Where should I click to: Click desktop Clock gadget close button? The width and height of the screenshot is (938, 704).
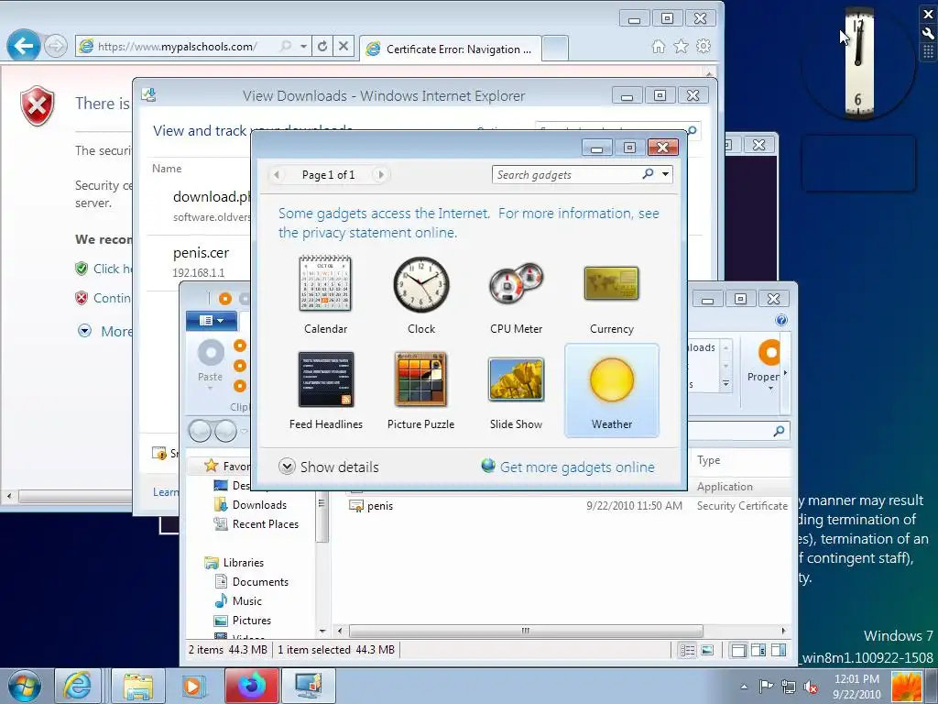(x=928, y=15)
